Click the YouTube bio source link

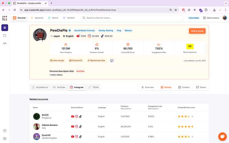pyautogui.click(x=80, y=71)
